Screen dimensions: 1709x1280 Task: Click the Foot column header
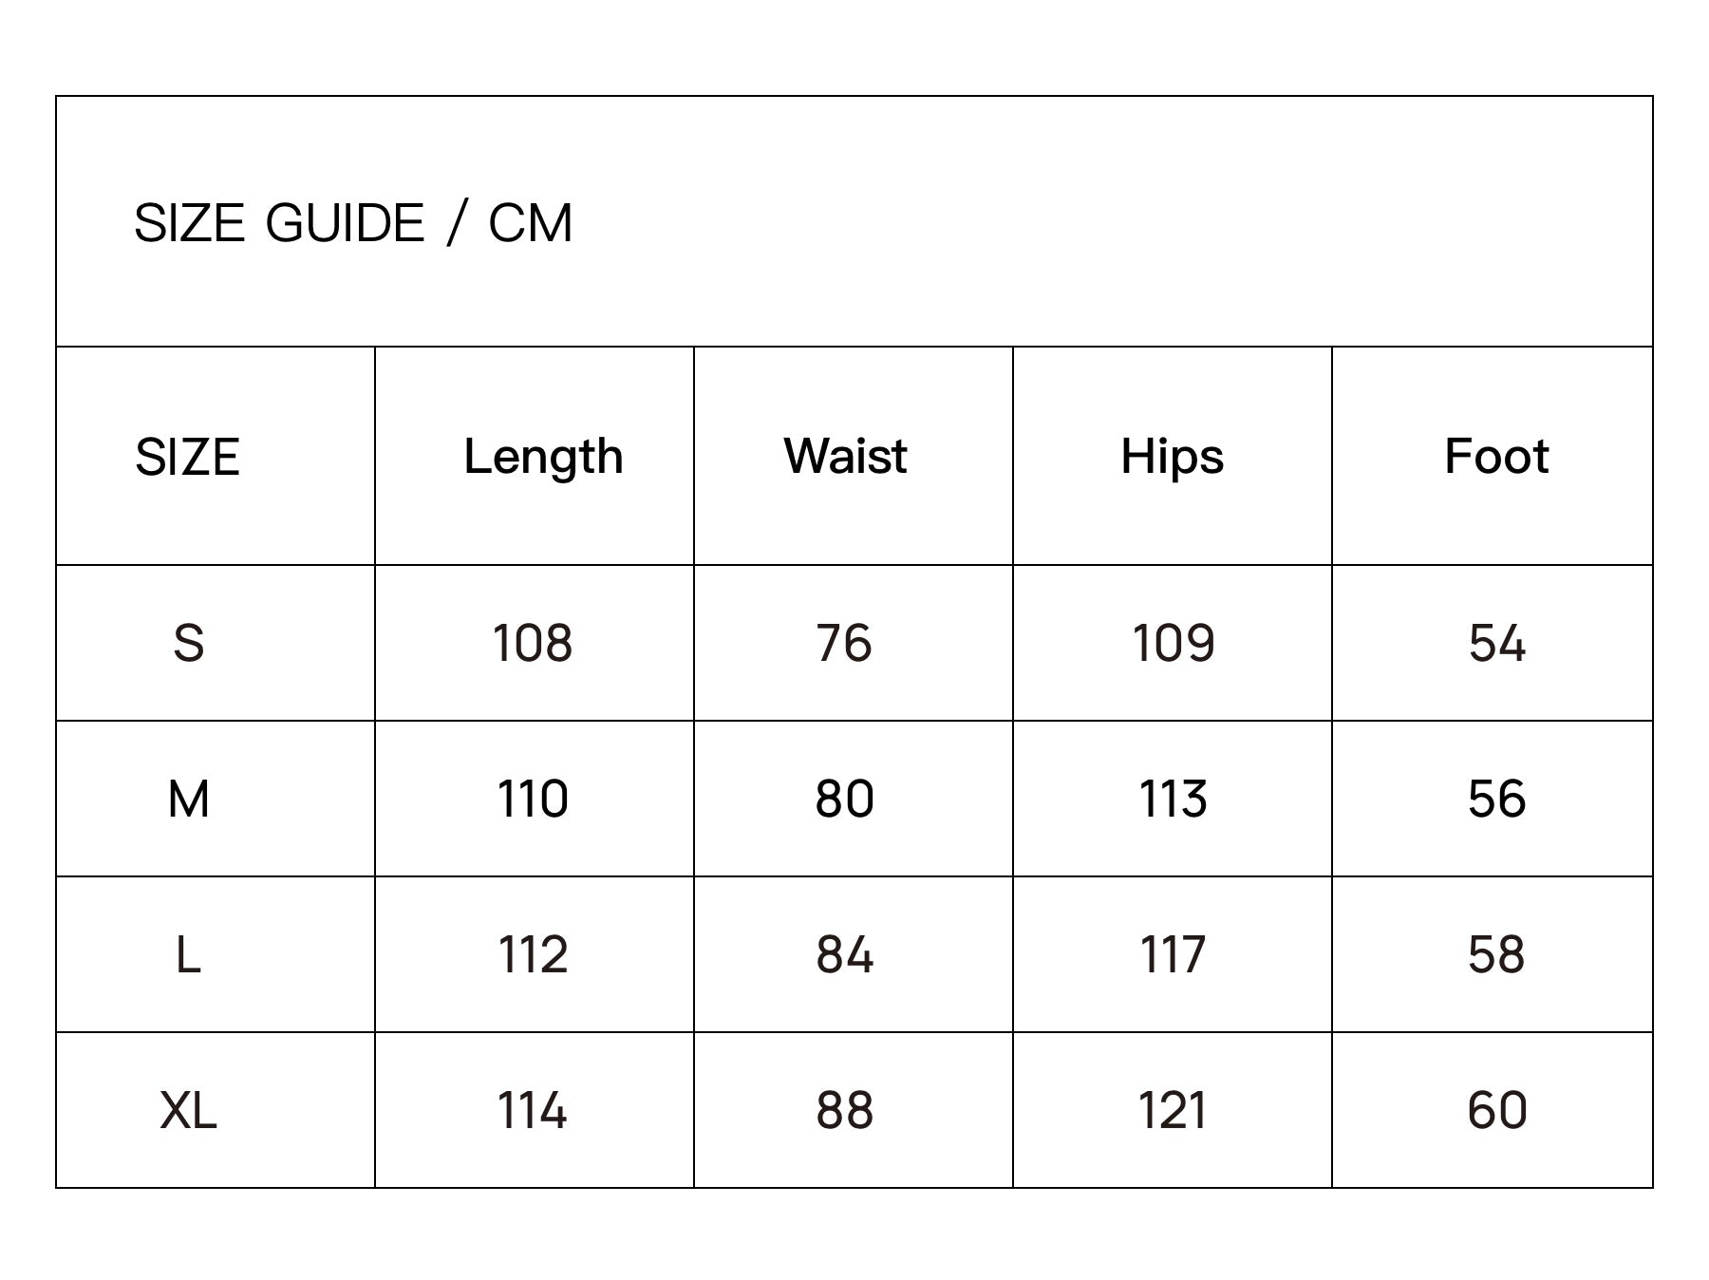[1496, 457]
